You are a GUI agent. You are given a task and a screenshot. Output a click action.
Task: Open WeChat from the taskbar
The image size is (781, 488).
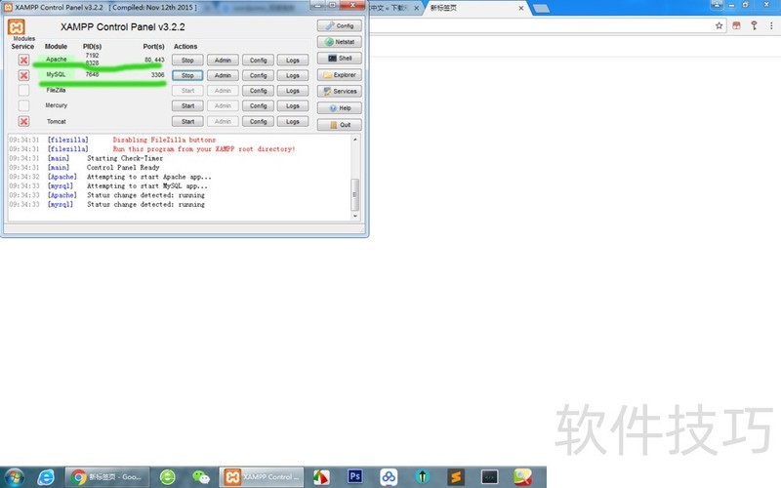pyautogui.click(x=201, y=477)
